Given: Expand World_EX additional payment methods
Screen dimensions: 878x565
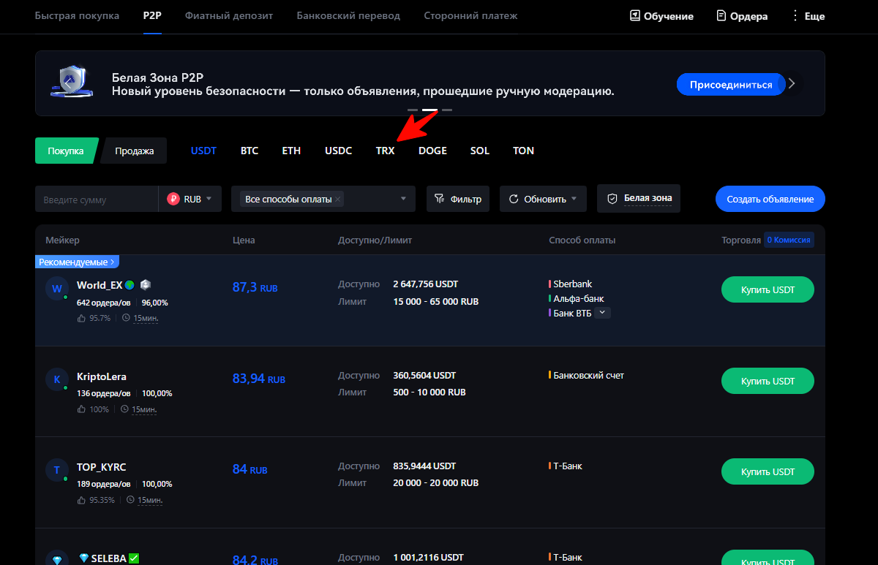Looking at the screenshot, I should (x=602, y=313).
